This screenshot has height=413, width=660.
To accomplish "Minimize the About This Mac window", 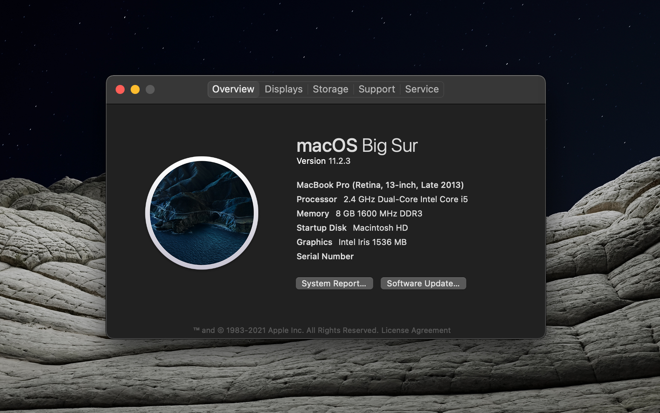I will [135, 89].
